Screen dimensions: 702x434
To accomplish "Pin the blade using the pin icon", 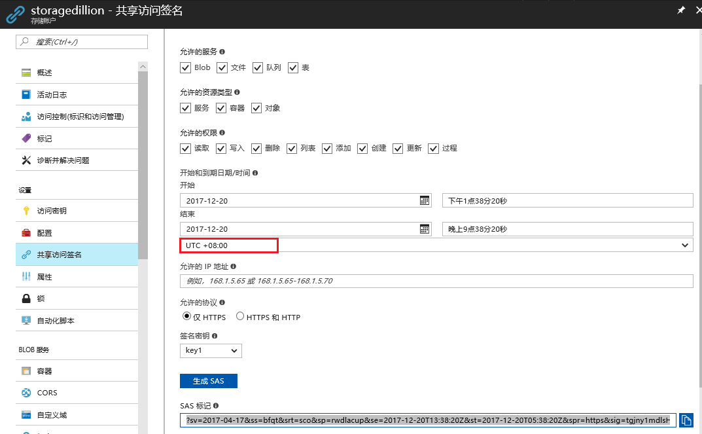I will tap(680, 11).
